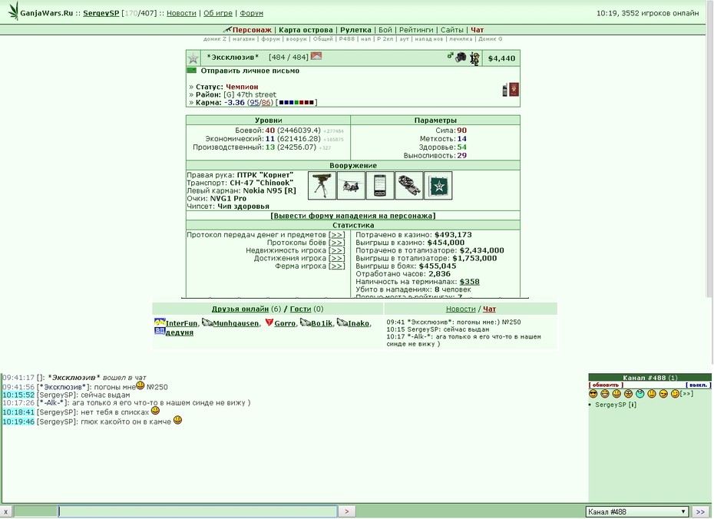Go to the Персонаж menu item
714x519 pixels.
(x=252, y=30)
